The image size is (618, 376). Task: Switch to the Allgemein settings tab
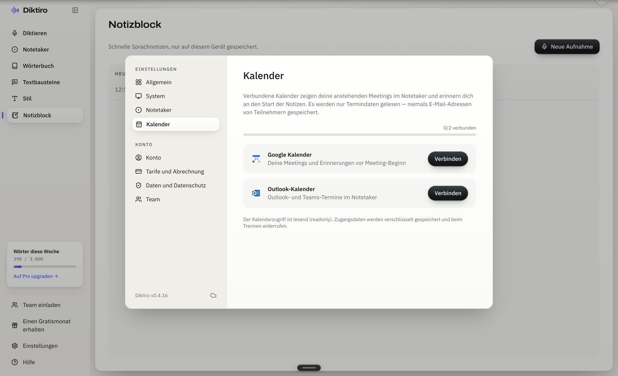[x=176, y=82]
